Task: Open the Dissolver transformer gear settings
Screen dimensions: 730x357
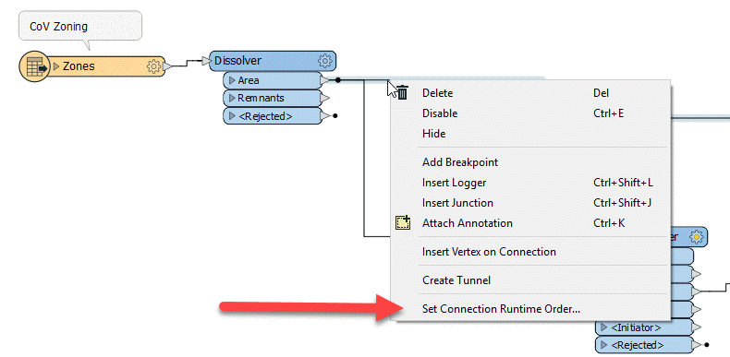Action: [x=325, y=61]
